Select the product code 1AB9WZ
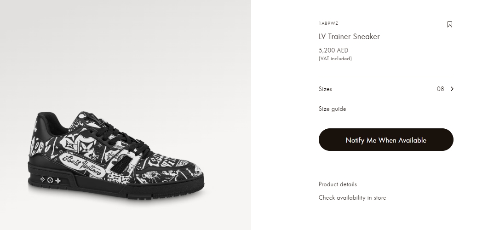488x230 pixels. pyautogui.click(x=328, y=23)
